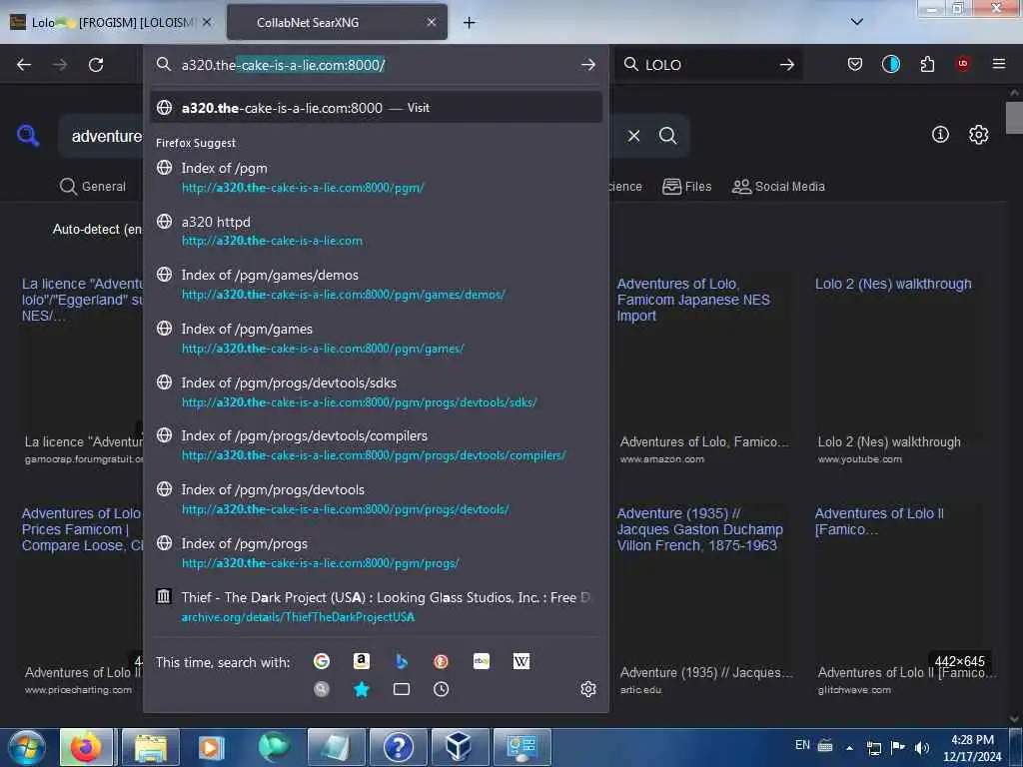Search this time with Google
Screen dimensions: 1023x767
pyautogui.click(x=322, y=661)
